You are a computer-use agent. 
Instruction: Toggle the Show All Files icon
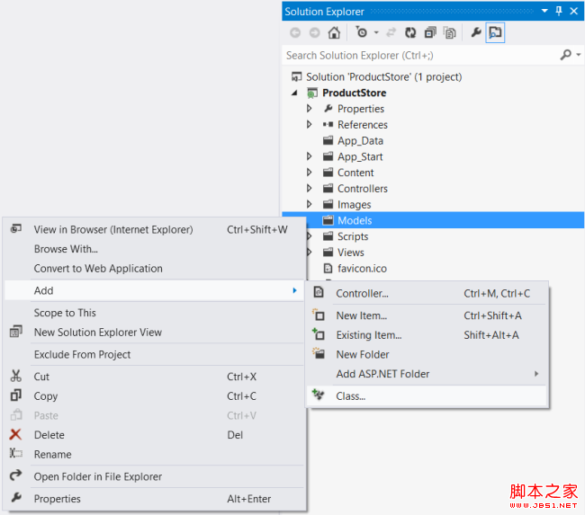pyautogui.click(x=449, y=32)
